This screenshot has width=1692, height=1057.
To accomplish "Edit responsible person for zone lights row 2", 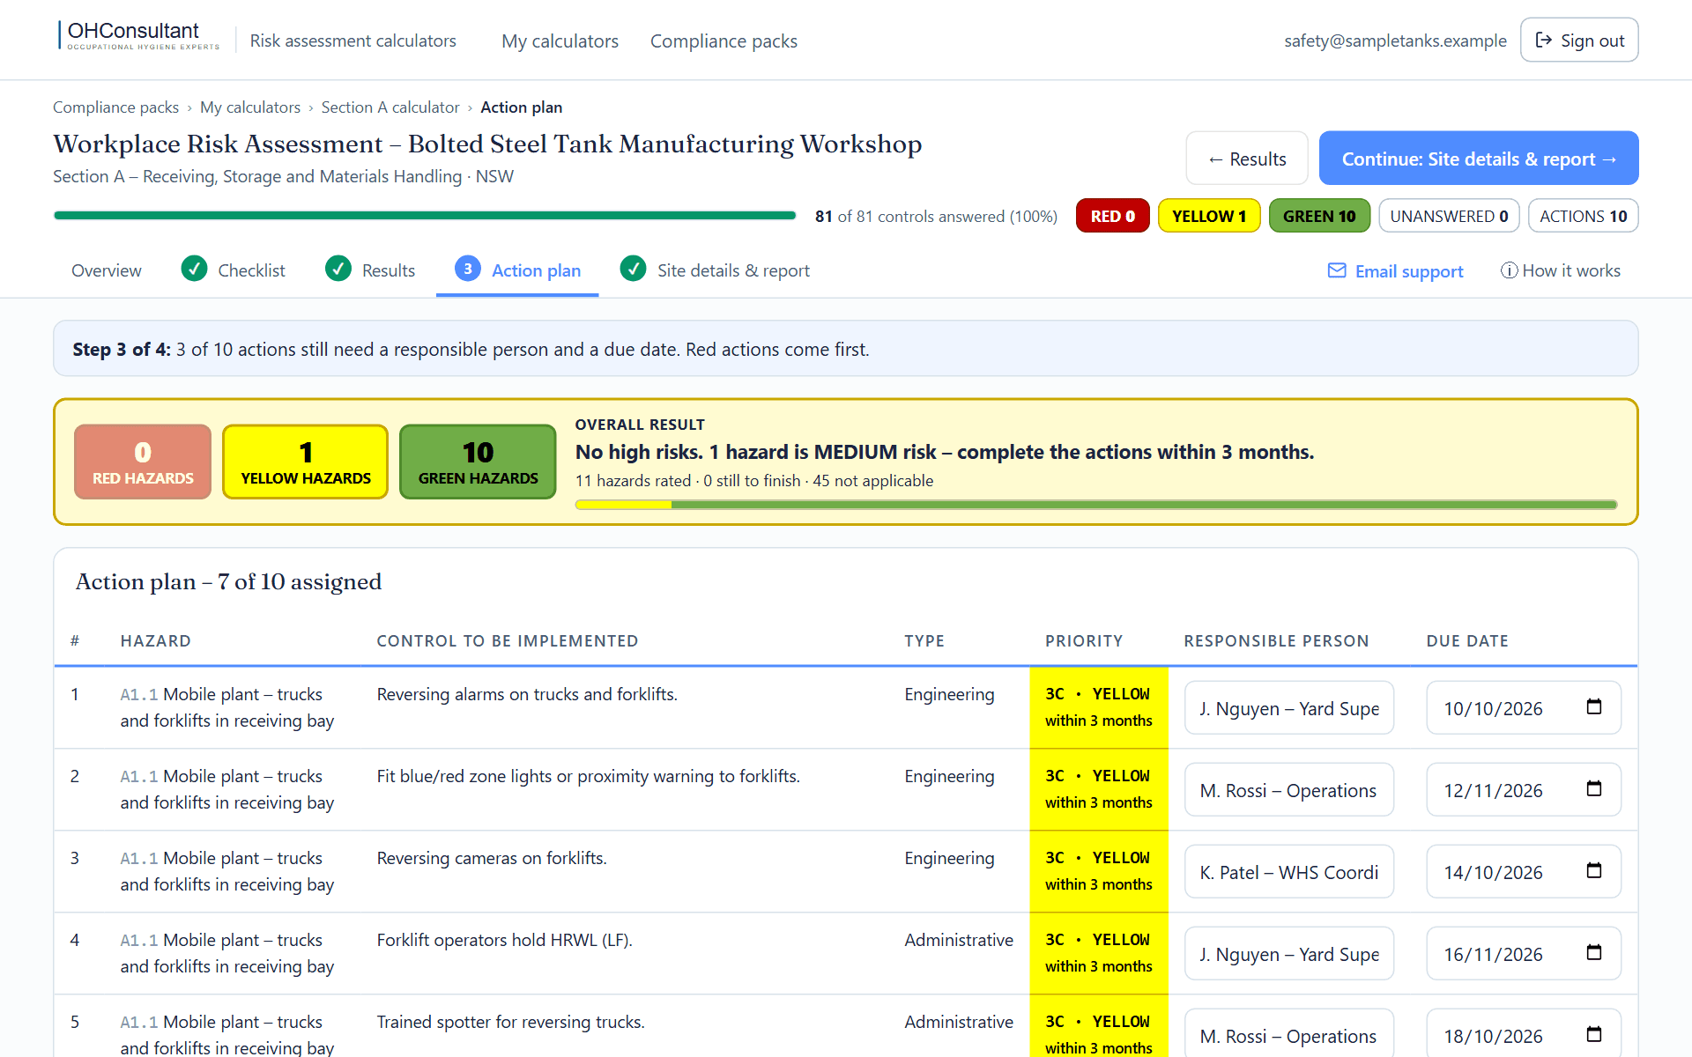I will [x=1289, y=789].
